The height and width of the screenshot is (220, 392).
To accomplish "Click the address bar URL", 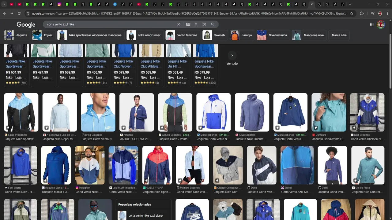I will [189, 13].
